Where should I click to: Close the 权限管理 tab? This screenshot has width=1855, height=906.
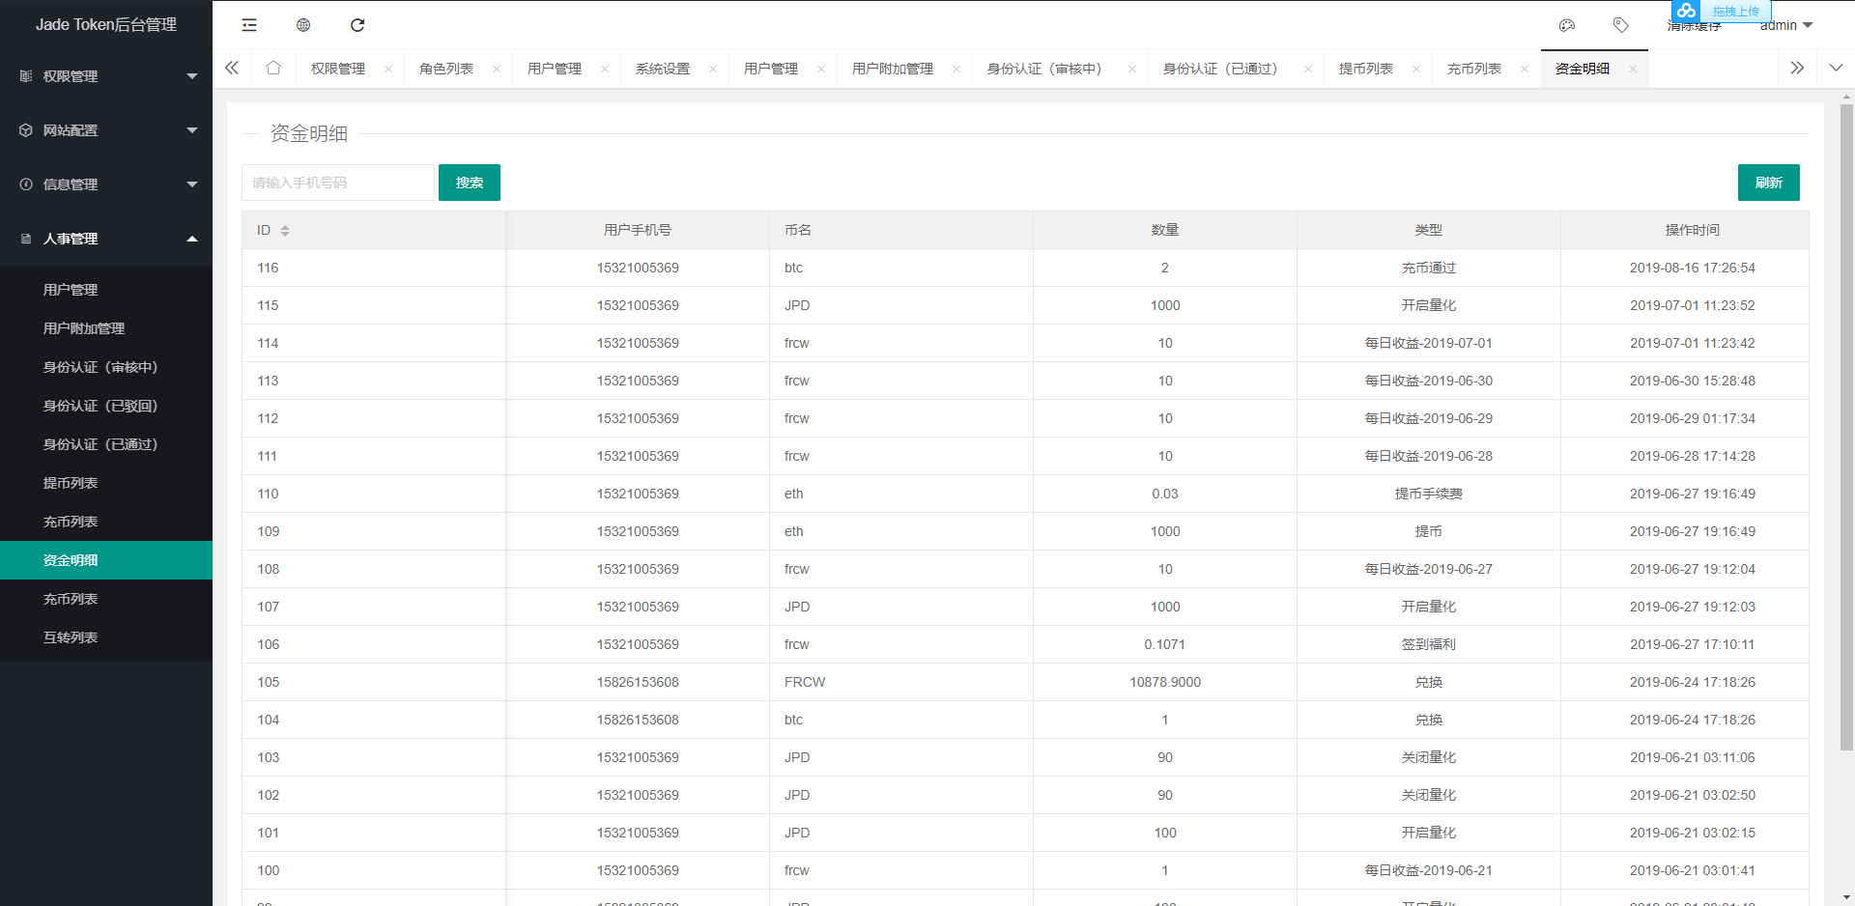pos(388,69)
